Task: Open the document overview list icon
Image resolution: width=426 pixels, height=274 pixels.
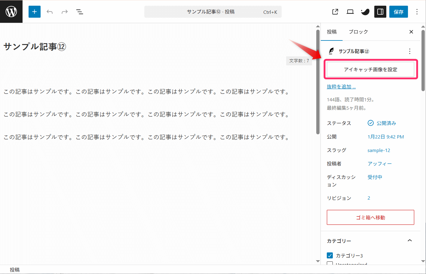Action: pyautogui.click(x=80, y=12)
